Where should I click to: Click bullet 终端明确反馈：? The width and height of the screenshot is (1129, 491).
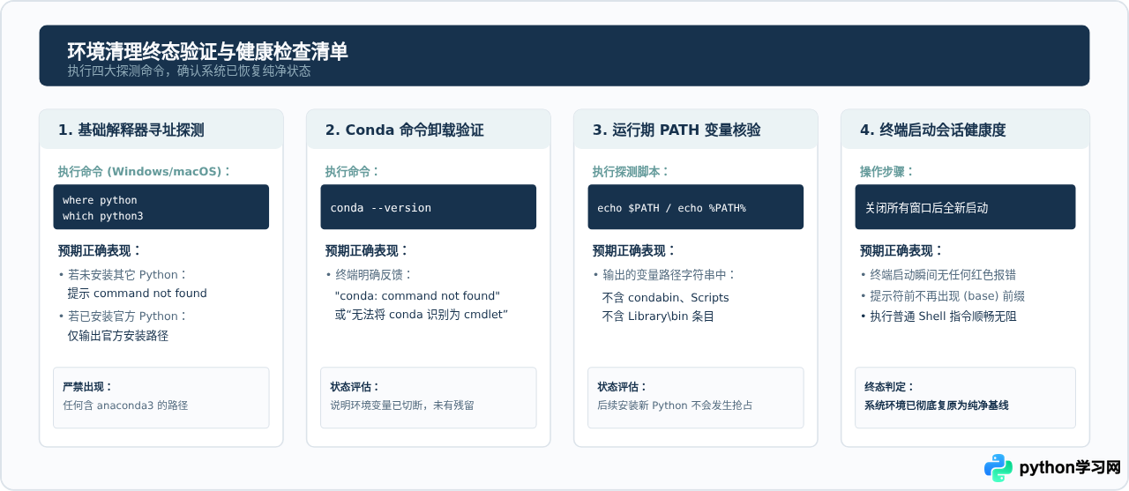[369, 274]
